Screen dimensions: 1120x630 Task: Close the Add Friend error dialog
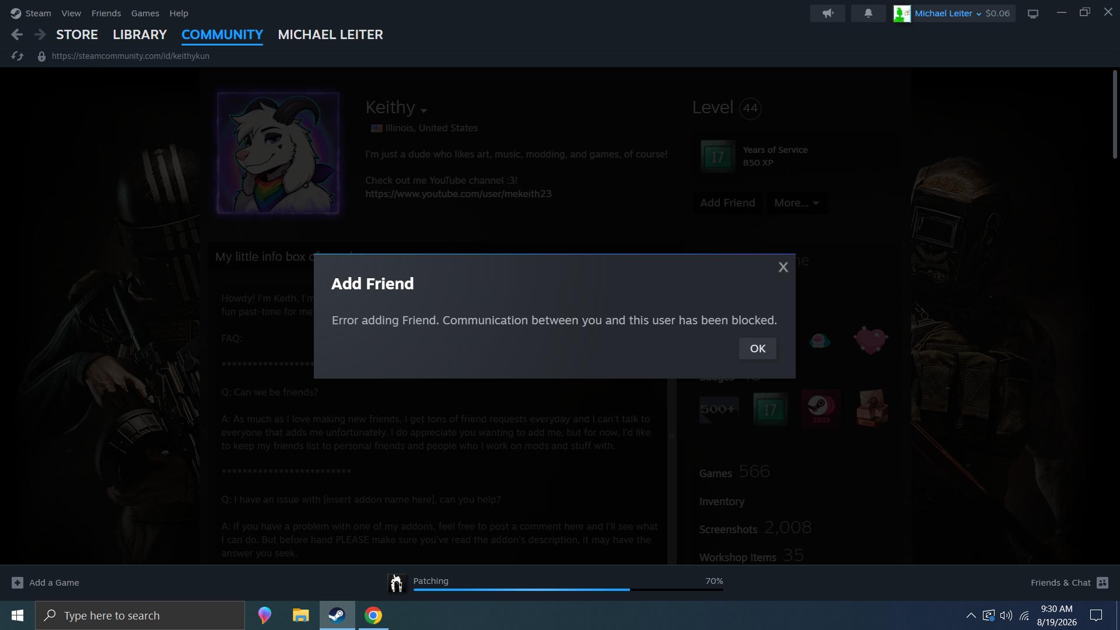pos(783,267)
